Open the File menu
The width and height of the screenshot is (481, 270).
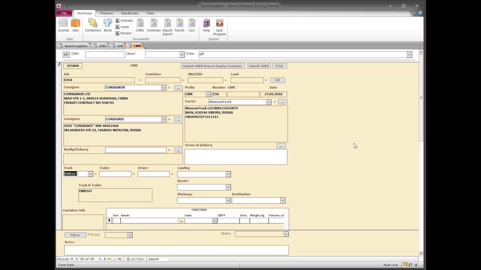click(64, 13)
